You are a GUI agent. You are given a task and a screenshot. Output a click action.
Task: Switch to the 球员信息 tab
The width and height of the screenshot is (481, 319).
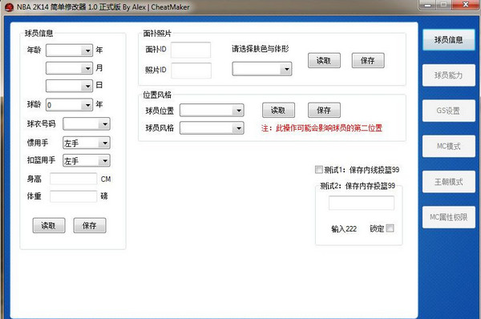point(448,40)
